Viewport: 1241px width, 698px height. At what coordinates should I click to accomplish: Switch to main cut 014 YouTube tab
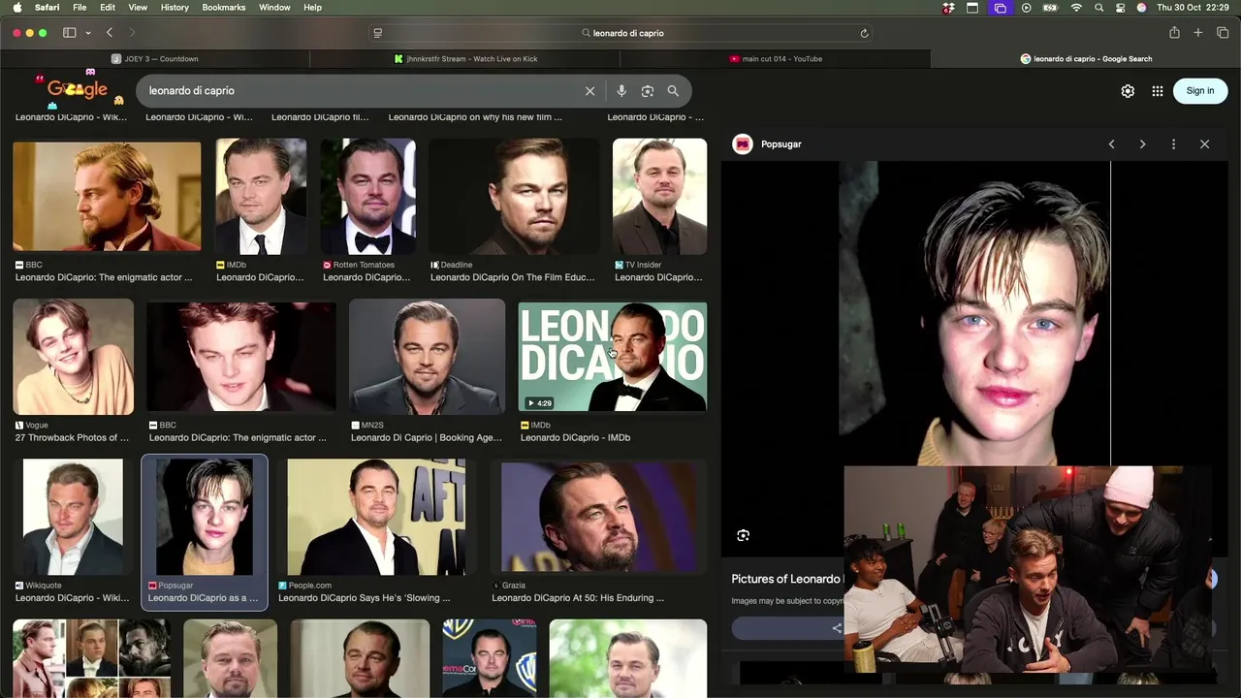(776, 59)
